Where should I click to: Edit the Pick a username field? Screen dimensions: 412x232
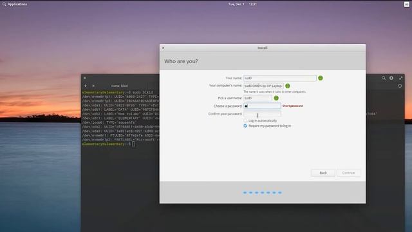(x=257, y=98)
